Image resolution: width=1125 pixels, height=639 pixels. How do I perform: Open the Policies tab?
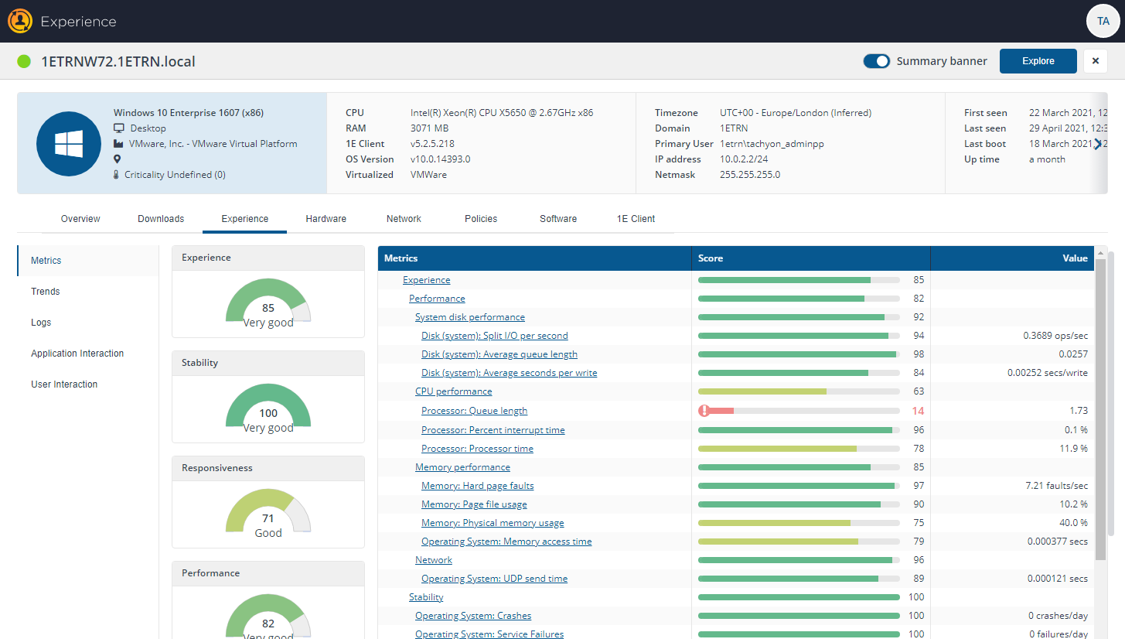click(x=481, y=219)
